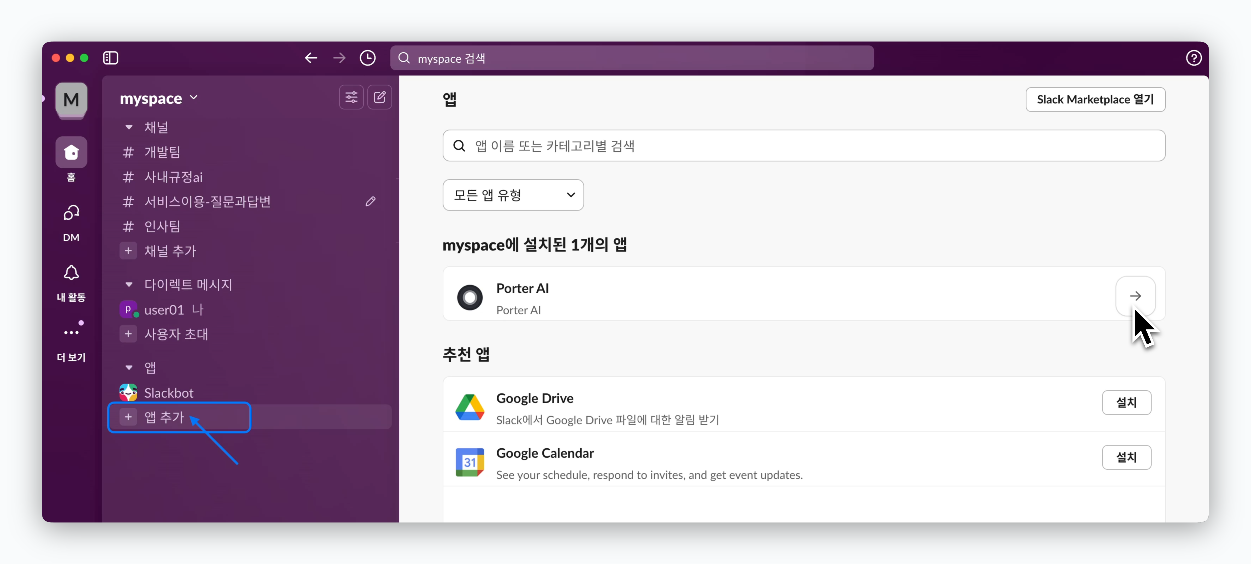Click Slack Marketplace 열기 button
The image size is (1251, 564).
1095,99
